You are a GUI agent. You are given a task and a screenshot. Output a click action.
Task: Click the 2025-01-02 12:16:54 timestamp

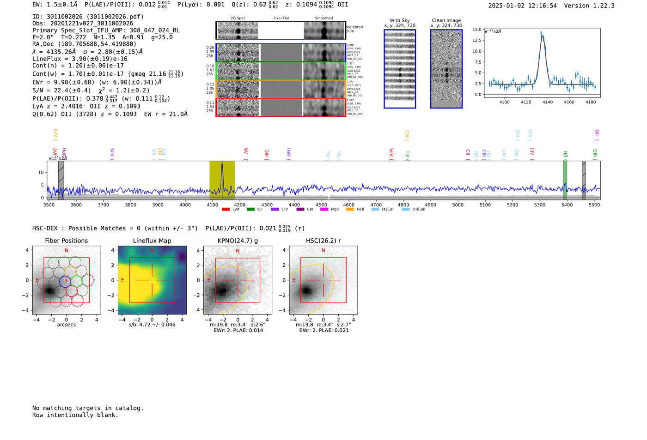pos(522,6)
